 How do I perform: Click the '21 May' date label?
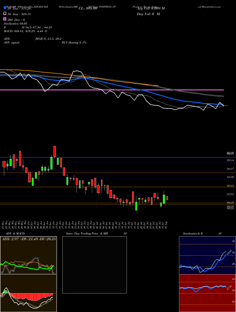pos(4,225)
